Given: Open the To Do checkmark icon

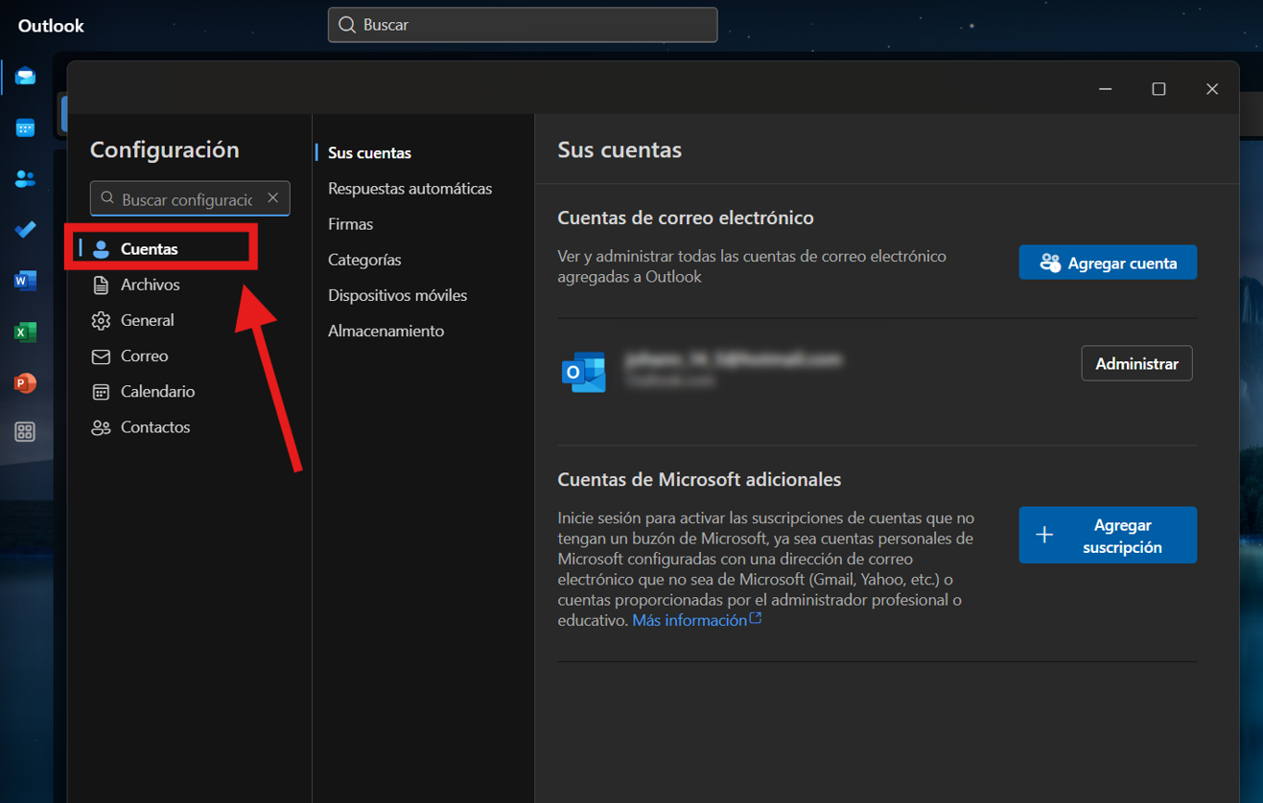Looking at the screenshot, I should [25, 229].
